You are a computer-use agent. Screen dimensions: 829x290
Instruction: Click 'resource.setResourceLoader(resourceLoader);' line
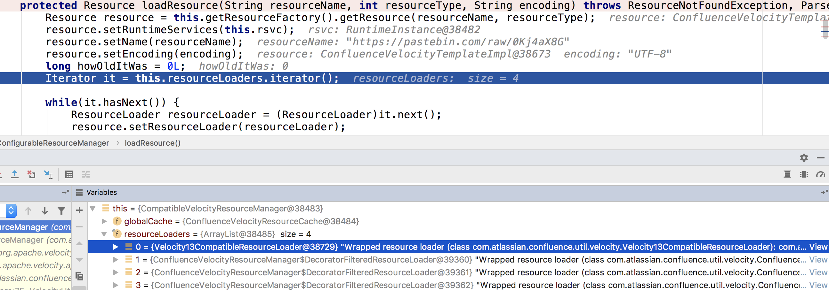[x=208, y=127]
